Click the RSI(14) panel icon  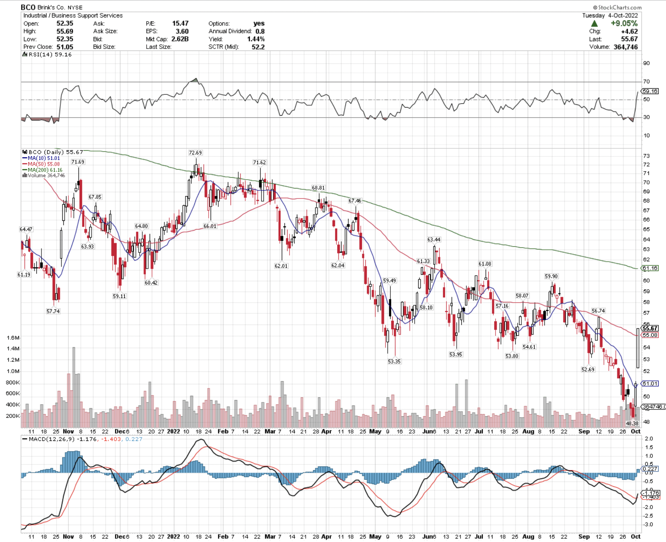click(25, 54)
